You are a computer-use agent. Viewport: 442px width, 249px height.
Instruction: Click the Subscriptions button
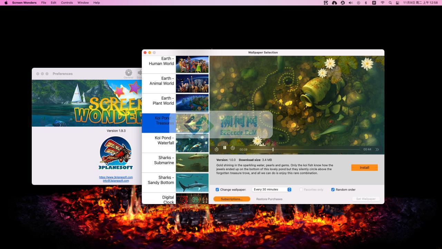tap(232, 199)
